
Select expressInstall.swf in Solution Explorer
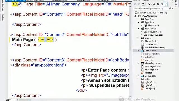[152, 54]
